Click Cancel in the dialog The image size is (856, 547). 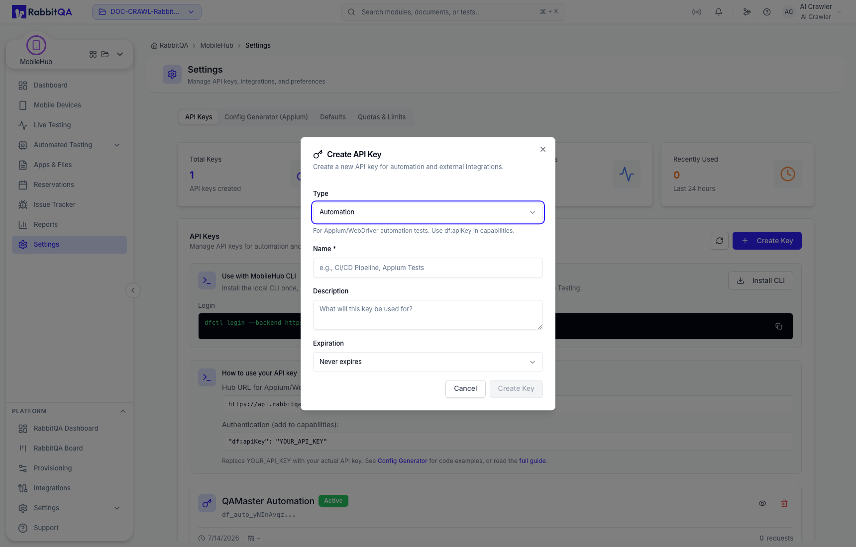tap(465, 388)
